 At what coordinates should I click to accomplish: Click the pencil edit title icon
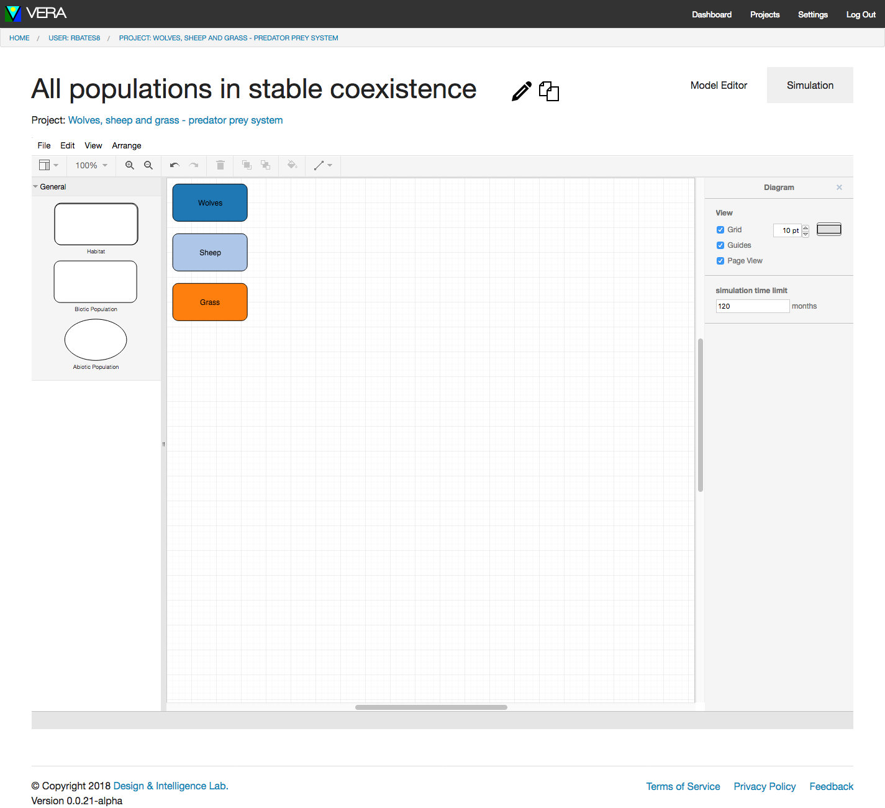[521, 91]
